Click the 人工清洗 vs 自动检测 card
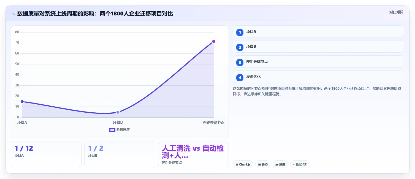The height and width of the screenshot is (179, 415). tap(193, 154)
